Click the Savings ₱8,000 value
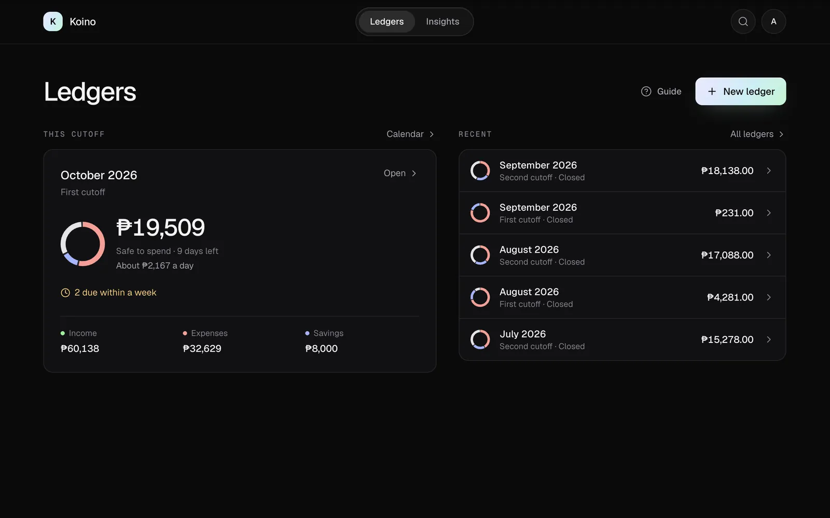The width and height of the screenshot is (830, 518). [x=321, y=349]
